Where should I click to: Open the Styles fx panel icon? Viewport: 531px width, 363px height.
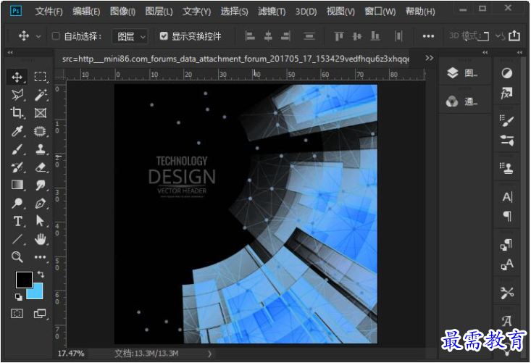(506, 93)
